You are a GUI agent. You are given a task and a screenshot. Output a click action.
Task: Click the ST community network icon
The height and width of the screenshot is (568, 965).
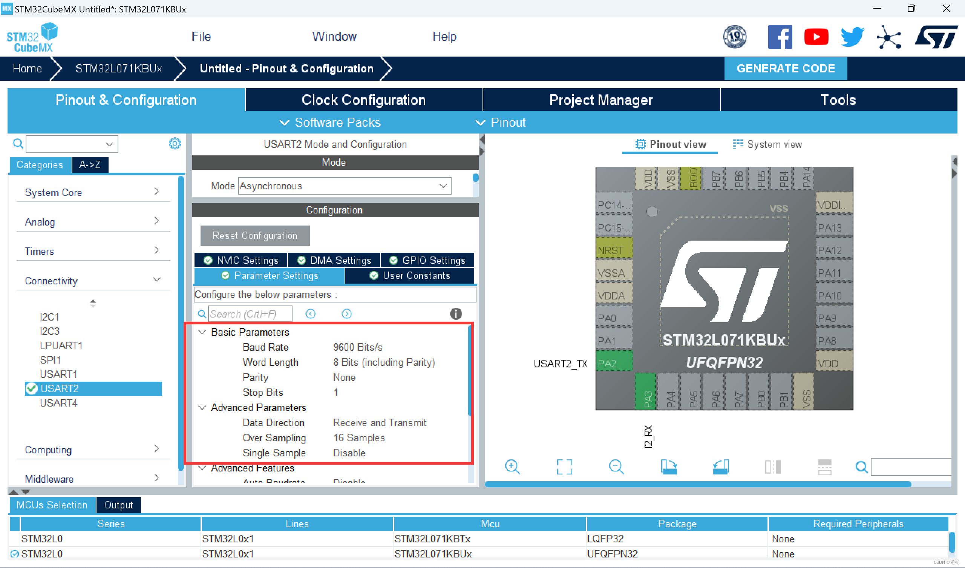pyautogui.click(x=888, y=37)
